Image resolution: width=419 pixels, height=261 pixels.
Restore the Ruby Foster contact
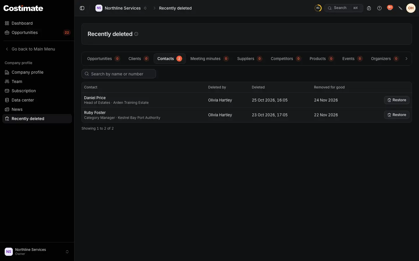tap(397, 115)
